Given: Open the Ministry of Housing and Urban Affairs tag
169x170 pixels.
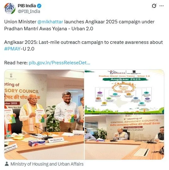Looking at the screenshot, I should [x=47, y=164].
